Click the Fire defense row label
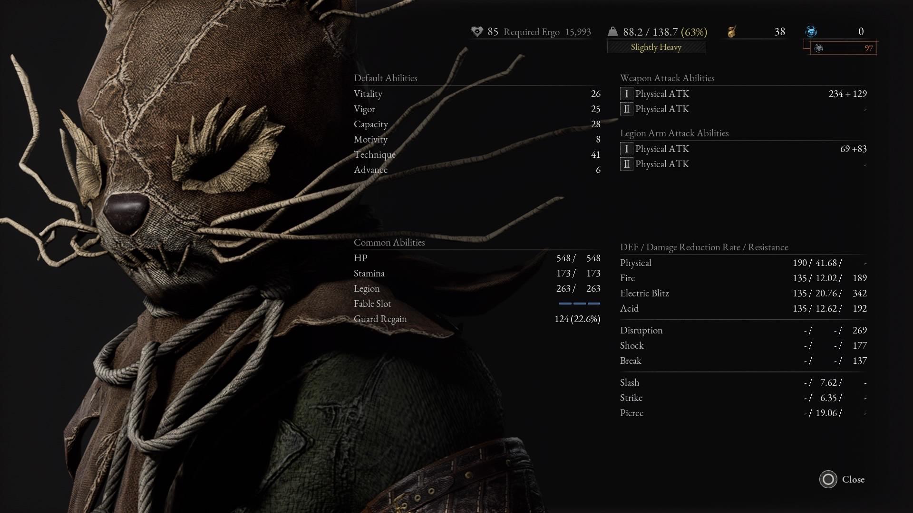Viewport: 913px width, 513px height. 627,278
